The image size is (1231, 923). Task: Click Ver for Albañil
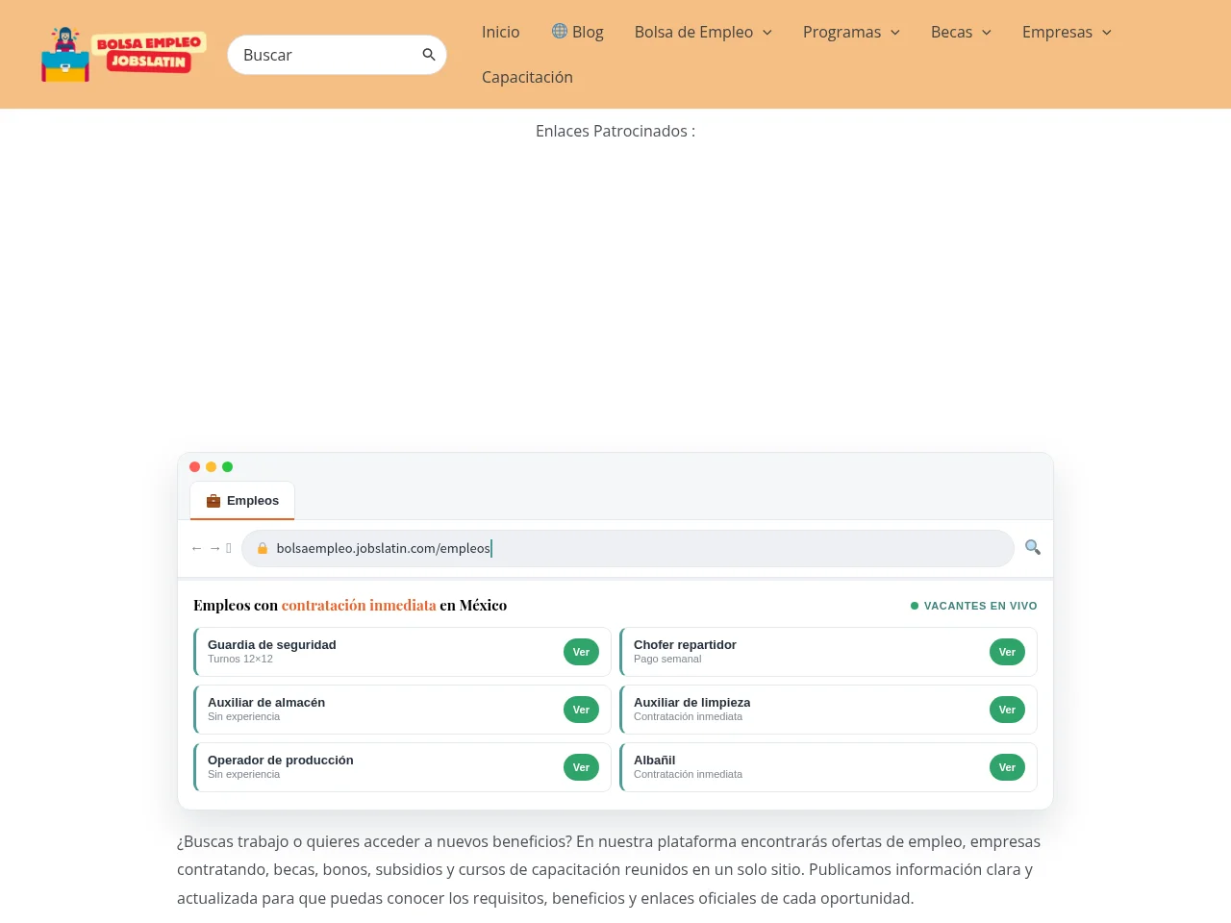pyautogui.click(x=1007, y=767)
